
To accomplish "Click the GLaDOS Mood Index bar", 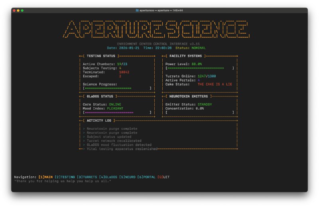I will [117, 112].
